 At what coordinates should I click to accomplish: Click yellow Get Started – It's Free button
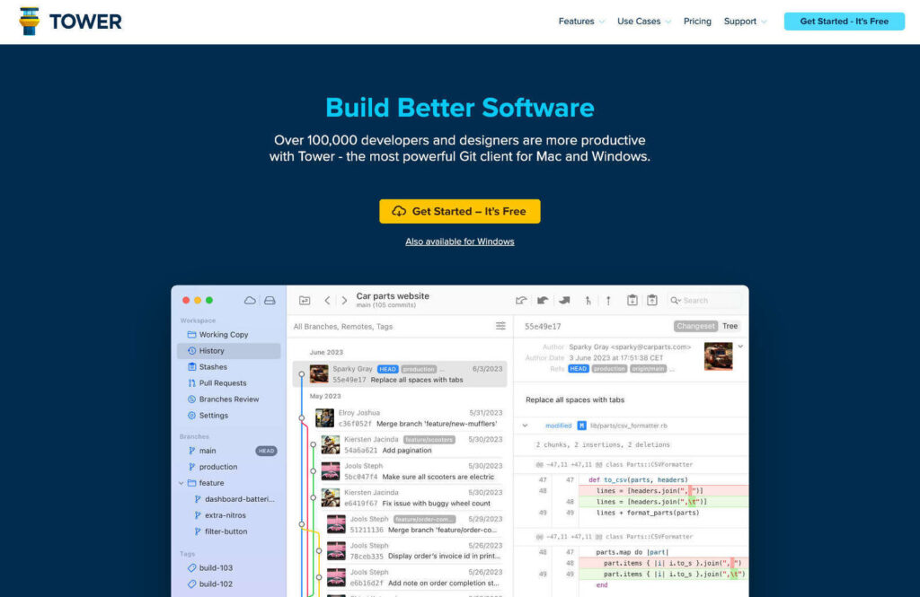[459, 211]
